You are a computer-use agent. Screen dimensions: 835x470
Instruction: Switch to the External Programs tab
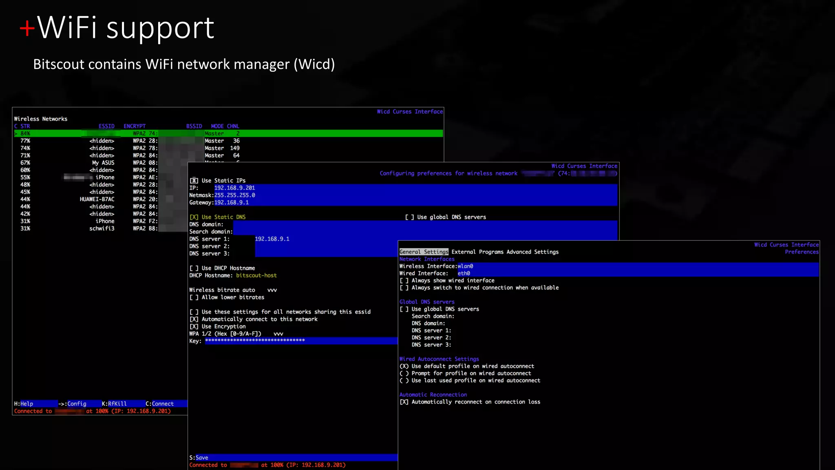[477, 252]
